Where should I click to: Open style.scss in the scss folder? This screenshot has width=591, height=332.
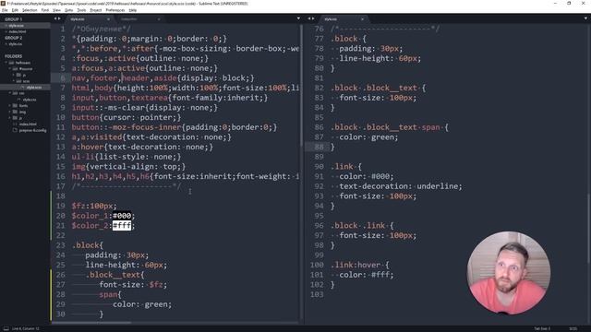[34, 88]
